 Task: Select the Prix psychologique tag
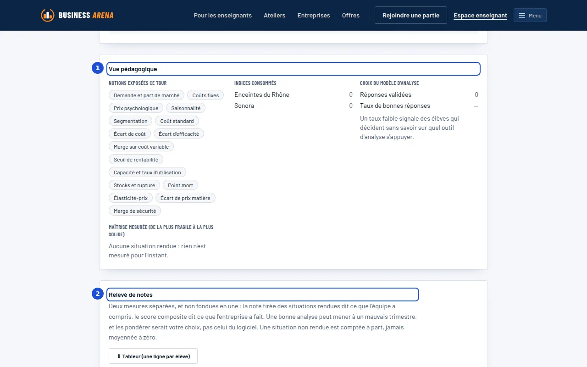(136, 108)
